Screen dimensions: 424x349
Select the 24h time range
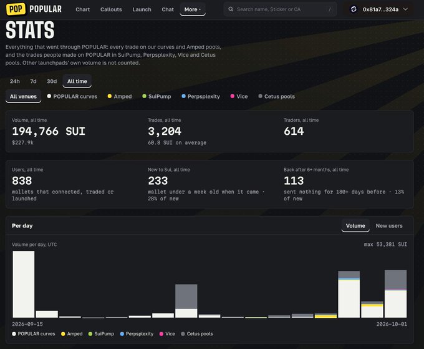(x=15, y=81)
